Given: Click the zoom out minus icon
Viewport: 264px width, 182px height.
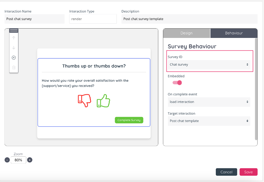Looking at the screenshot, I should click(7, 160).
